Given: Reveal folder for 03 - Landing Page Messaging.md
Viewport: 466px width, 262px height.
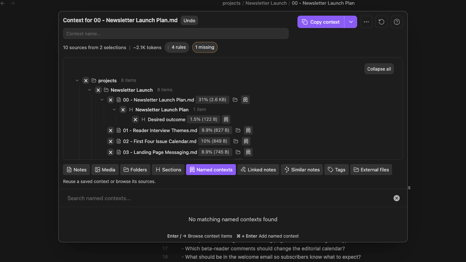Looking at the screenshot, I should point(238,152).
